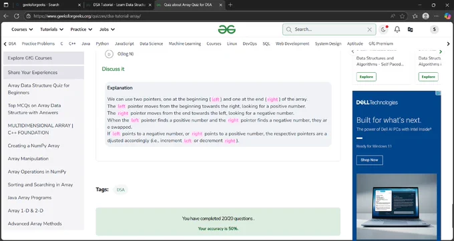
Task: Open new browser tab plus
Action: [x=230, y=5]
